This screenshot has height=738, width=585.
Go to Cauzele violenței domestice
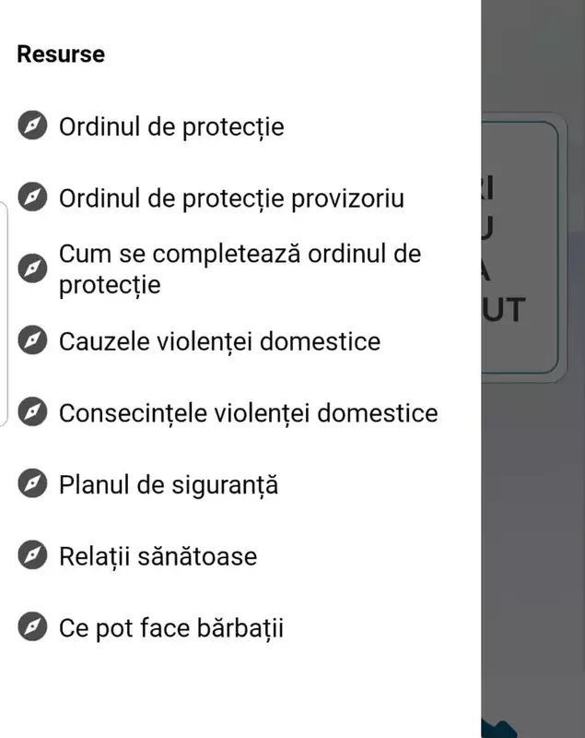[219, 341]
